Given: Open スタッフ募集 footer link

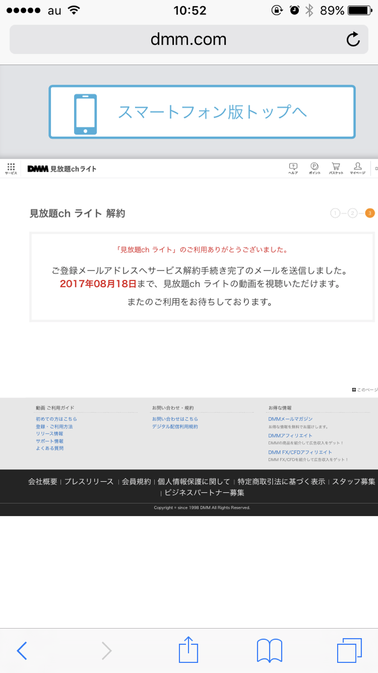Looking at the screenshot, I should (354, 482).
